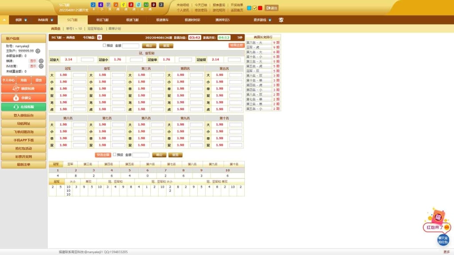Select the blue theme color swatch
This screenshot has width=454, height=255.
point(249,8)
